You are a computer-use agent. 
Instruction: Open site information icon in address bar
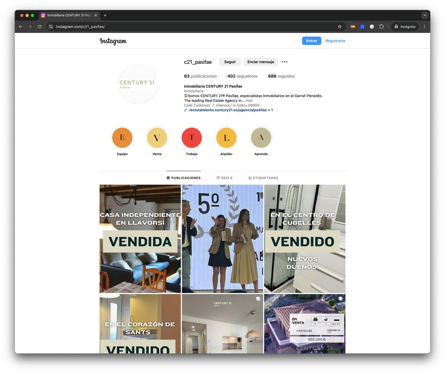point(51,27)
